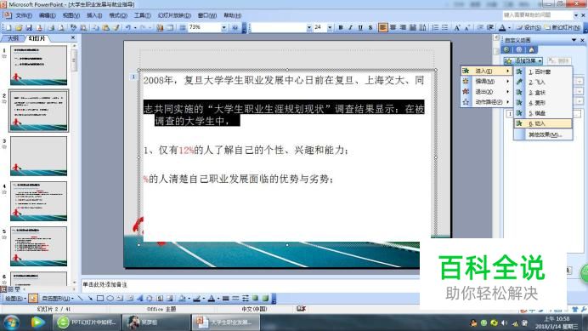The image size is (588, 331).
Task: Choose entrance effect 1 百叶窗
Action: coord(543,71)
